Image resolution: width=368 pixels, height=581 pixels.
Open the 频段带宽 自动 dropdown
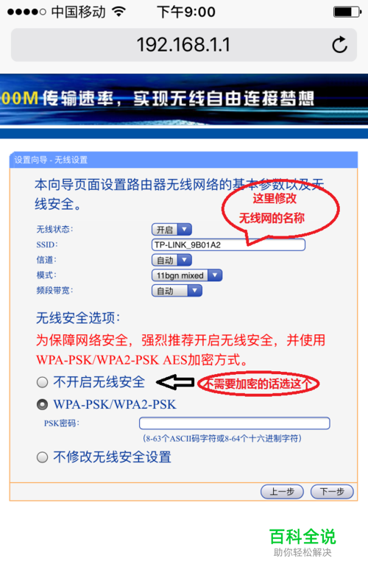coord(177,290)
